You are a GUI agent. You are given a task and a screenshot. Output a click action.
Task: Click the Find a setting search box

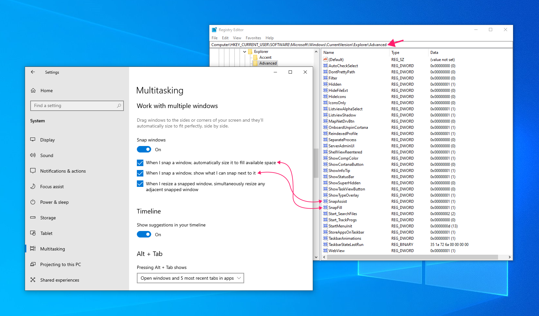(77, 105)
